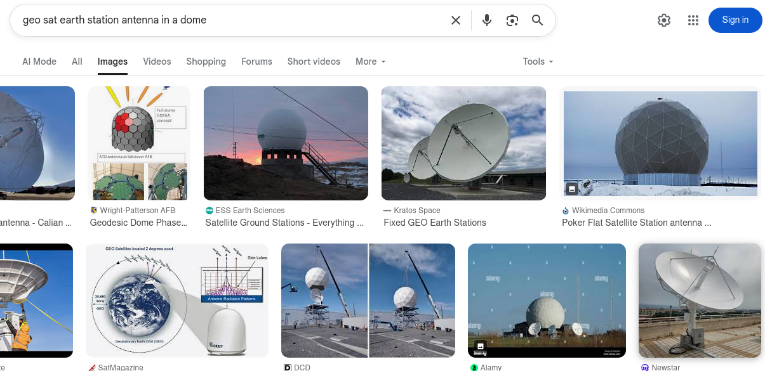Open the Fixed GEO Earth Stations link

(435, 223)
